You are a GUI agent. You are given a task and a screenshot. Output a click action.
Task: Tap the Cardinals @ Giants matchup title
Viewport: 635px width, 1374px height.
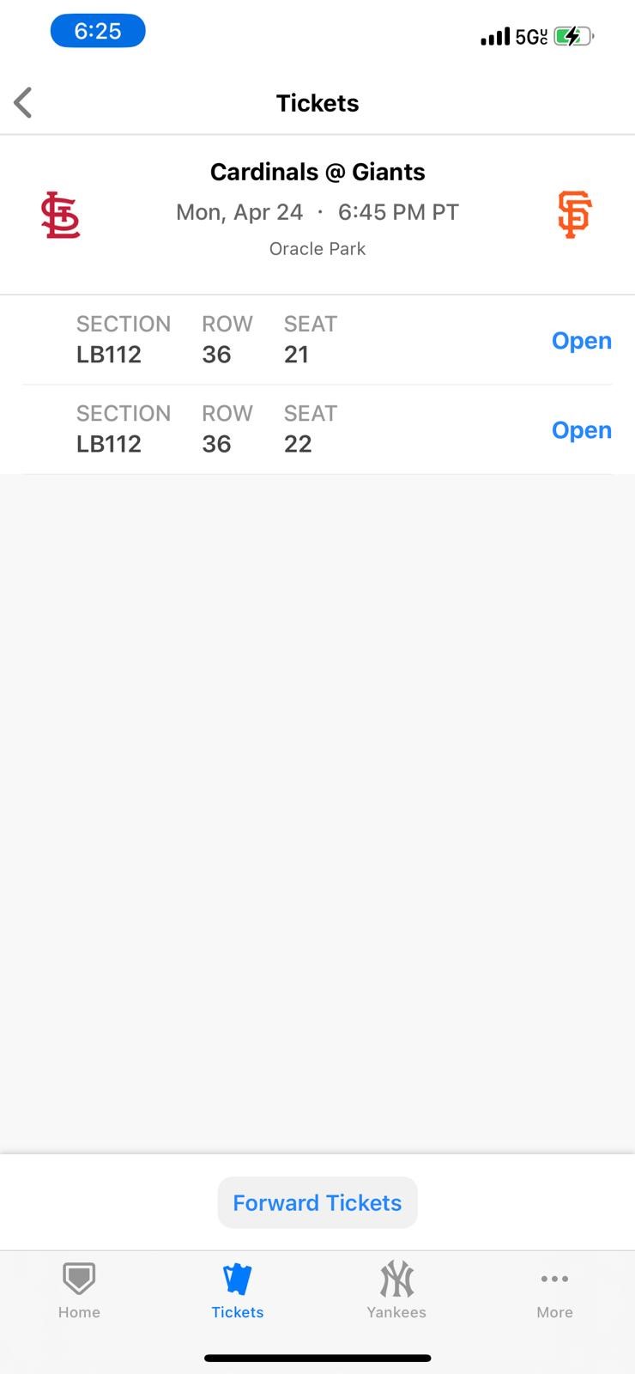pyautogui.click(x=317, y=172)
